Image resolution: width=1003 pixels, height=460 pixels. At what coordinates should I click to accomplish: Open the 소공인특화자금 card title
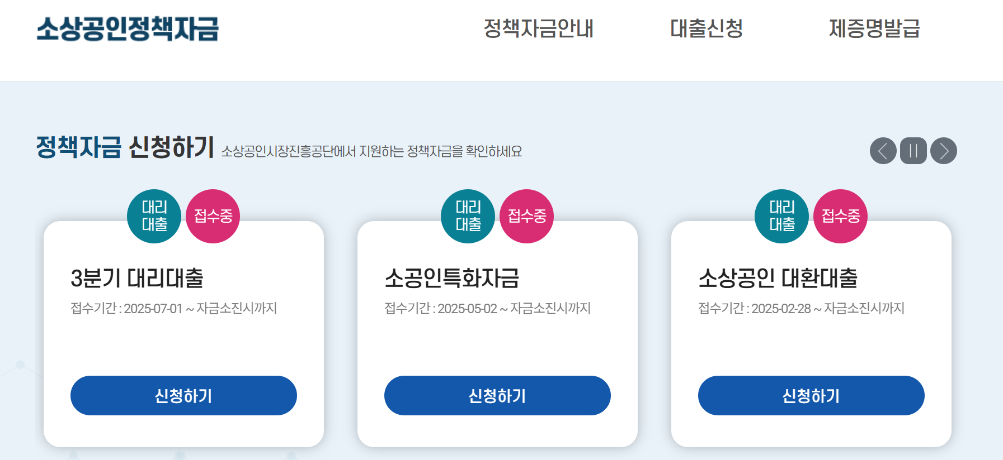tap(452, 278)
